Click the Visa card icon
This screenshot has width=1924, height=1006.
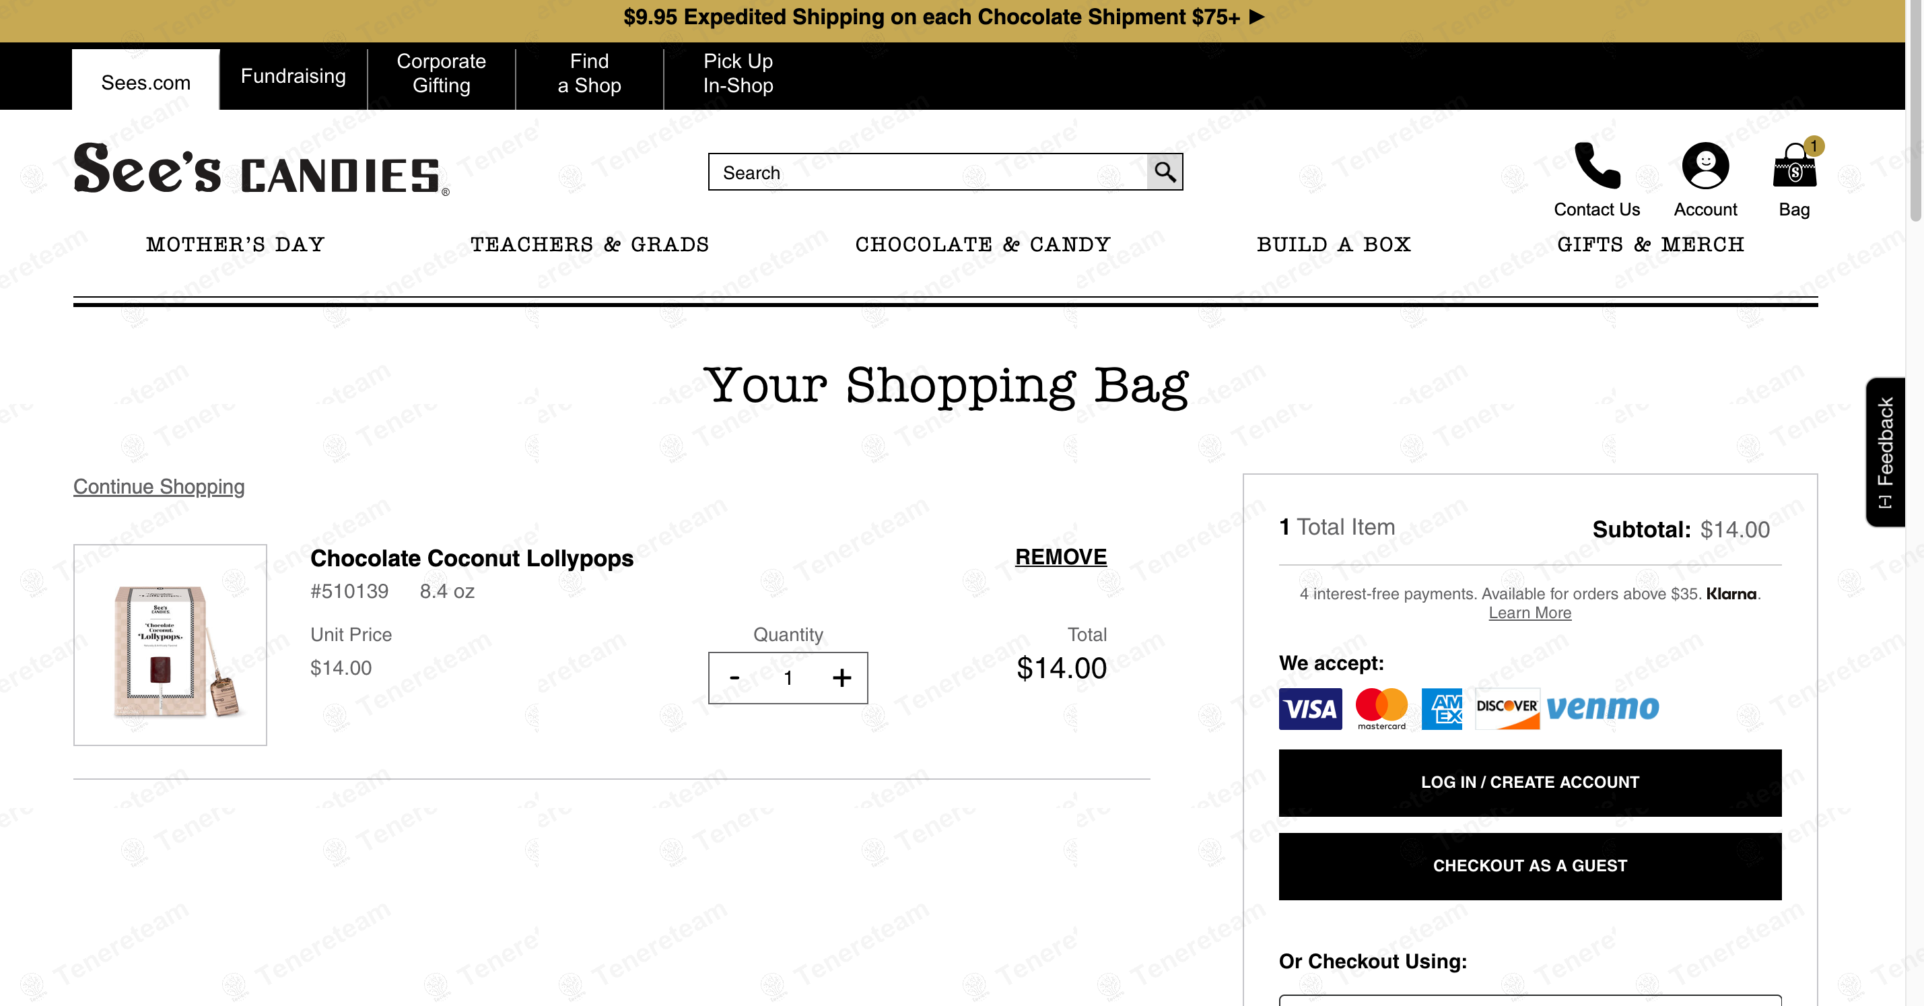[1310, 709]
